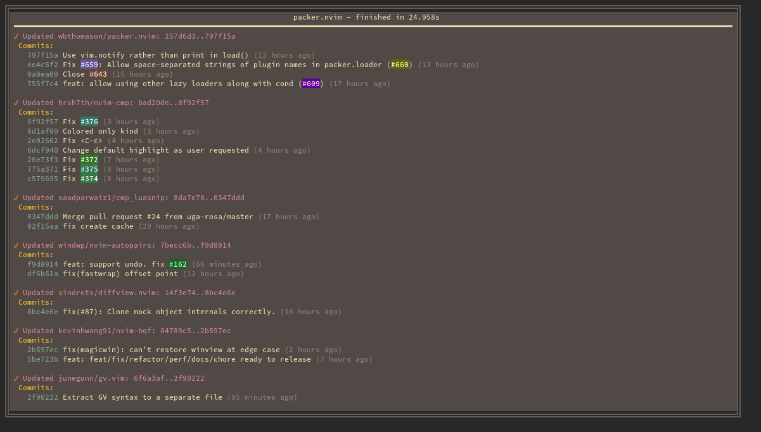Screen dimensions: 761x432
Task: Click the highlighted issue #374
Action: [x=89, y=179]
